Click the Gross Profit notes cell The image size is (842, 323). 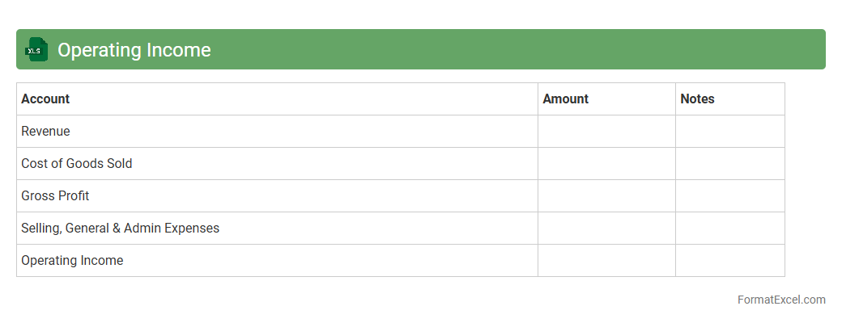[x=729, y=195]
